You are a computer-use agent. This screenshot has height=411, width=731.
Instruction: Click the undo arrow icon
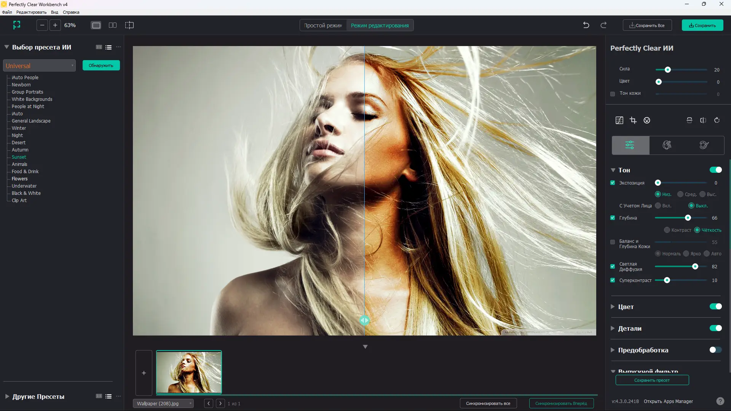point(586,25)
